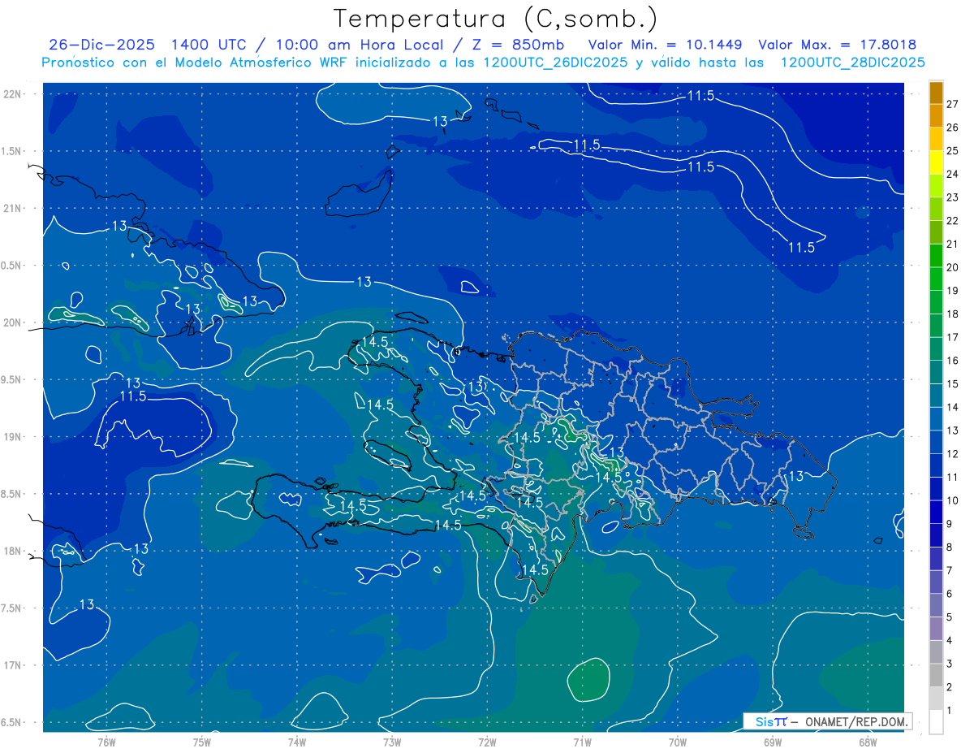
Task: Click the color scale number "8"
Action: [950, 547]
